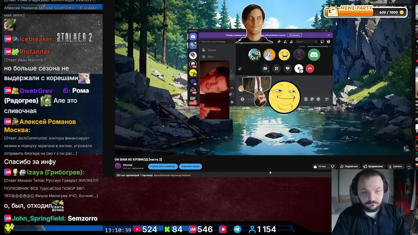
Task: Click the stream timer 13:10:39
Action: 118,230
